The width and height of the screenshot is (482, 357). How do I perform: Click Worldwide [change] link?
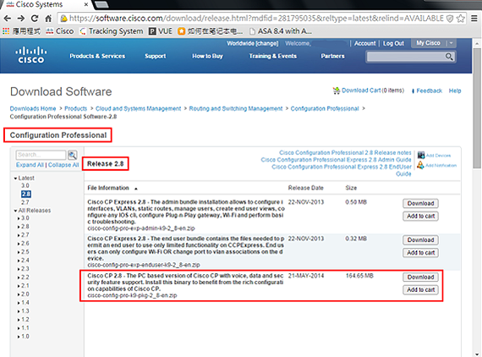point(253,43)
